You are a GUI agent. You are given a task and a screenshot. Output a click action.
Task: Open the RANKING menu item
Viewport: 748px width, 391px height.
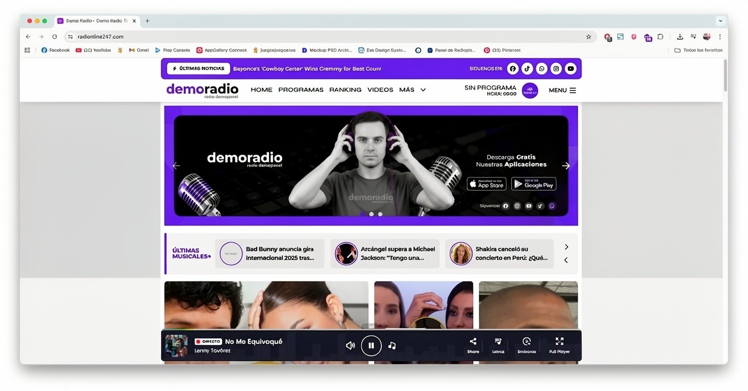(x=345, y=90)
